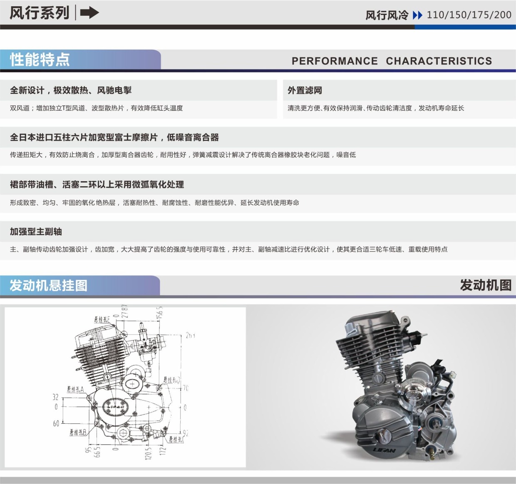Viewport: 516px width, 484px height.
Task: Click the LIFAN logo on the engine cover
Action: click(384, 450)
